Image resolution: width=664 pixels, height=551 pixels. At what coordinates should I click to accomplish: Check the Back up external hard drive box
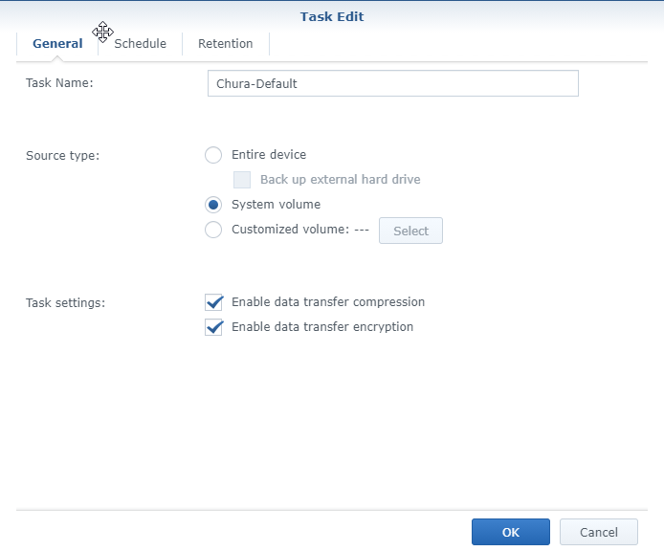tap(242, 180)
